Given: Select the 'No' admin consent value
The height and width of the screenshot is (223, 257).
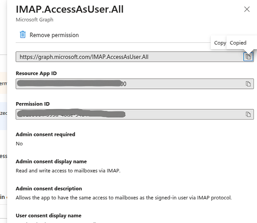Looking at the screenshot, I should [x=19, y=144].
